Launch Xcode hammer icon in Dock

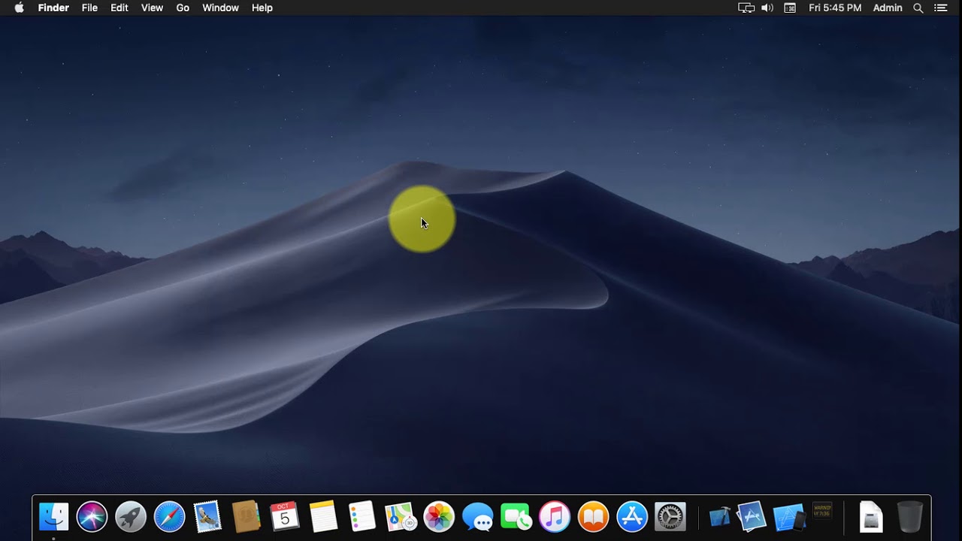[x=719, y=517]
